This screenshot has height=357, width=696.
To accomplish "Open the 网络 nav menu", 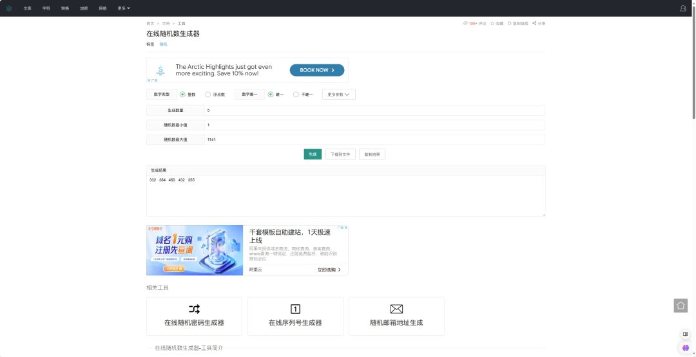I will click(103, 8).
